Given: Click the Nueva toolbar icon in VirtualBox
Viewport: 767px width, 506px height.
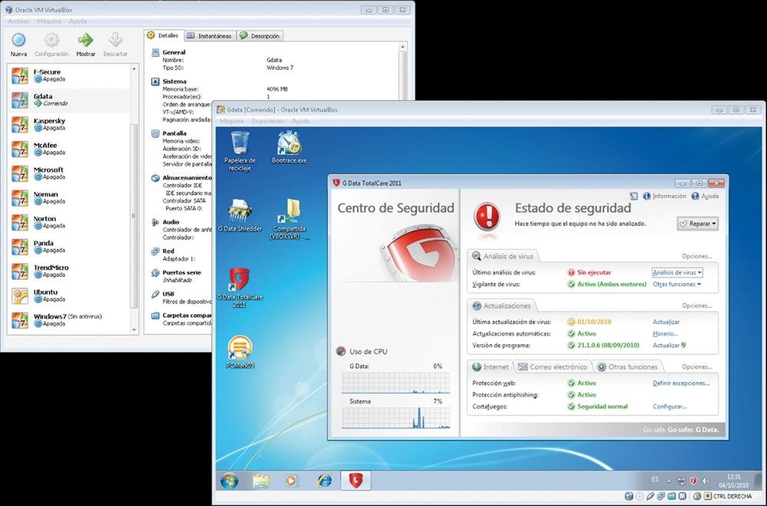Looking at the screenshot, I should pos(18,40).
